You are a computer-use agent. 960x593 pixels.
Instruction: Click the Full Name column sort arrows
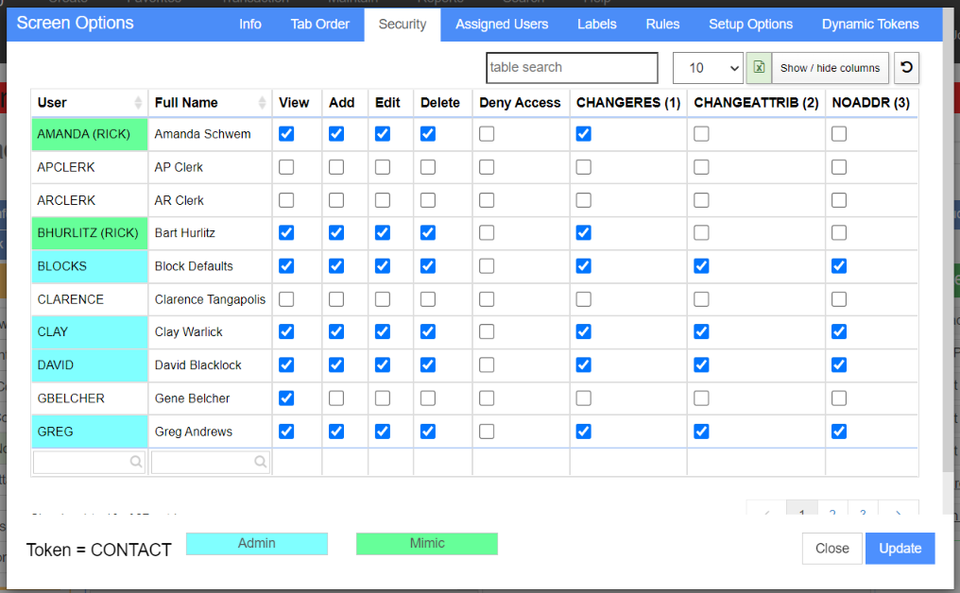pyautogui.click(x=262, y=103)
